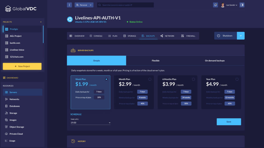
Task: Toggle the right side panel icon
Action: click(x=242, y=5)
